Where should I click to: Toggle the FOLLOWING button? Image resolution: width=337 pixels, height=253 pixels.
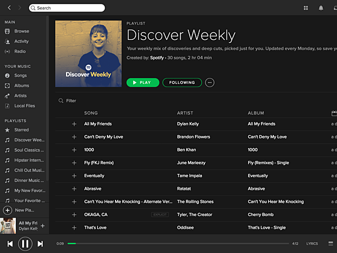(182, 83)
